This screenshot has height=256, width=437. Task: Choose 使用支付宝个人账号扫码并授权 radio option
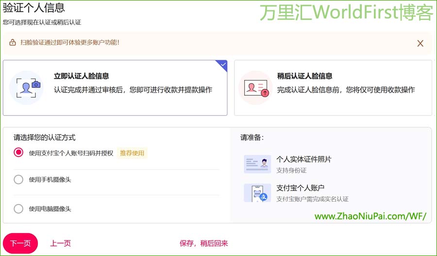18,153
